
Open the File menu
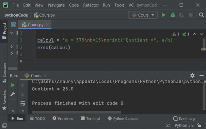pos(15,5)
